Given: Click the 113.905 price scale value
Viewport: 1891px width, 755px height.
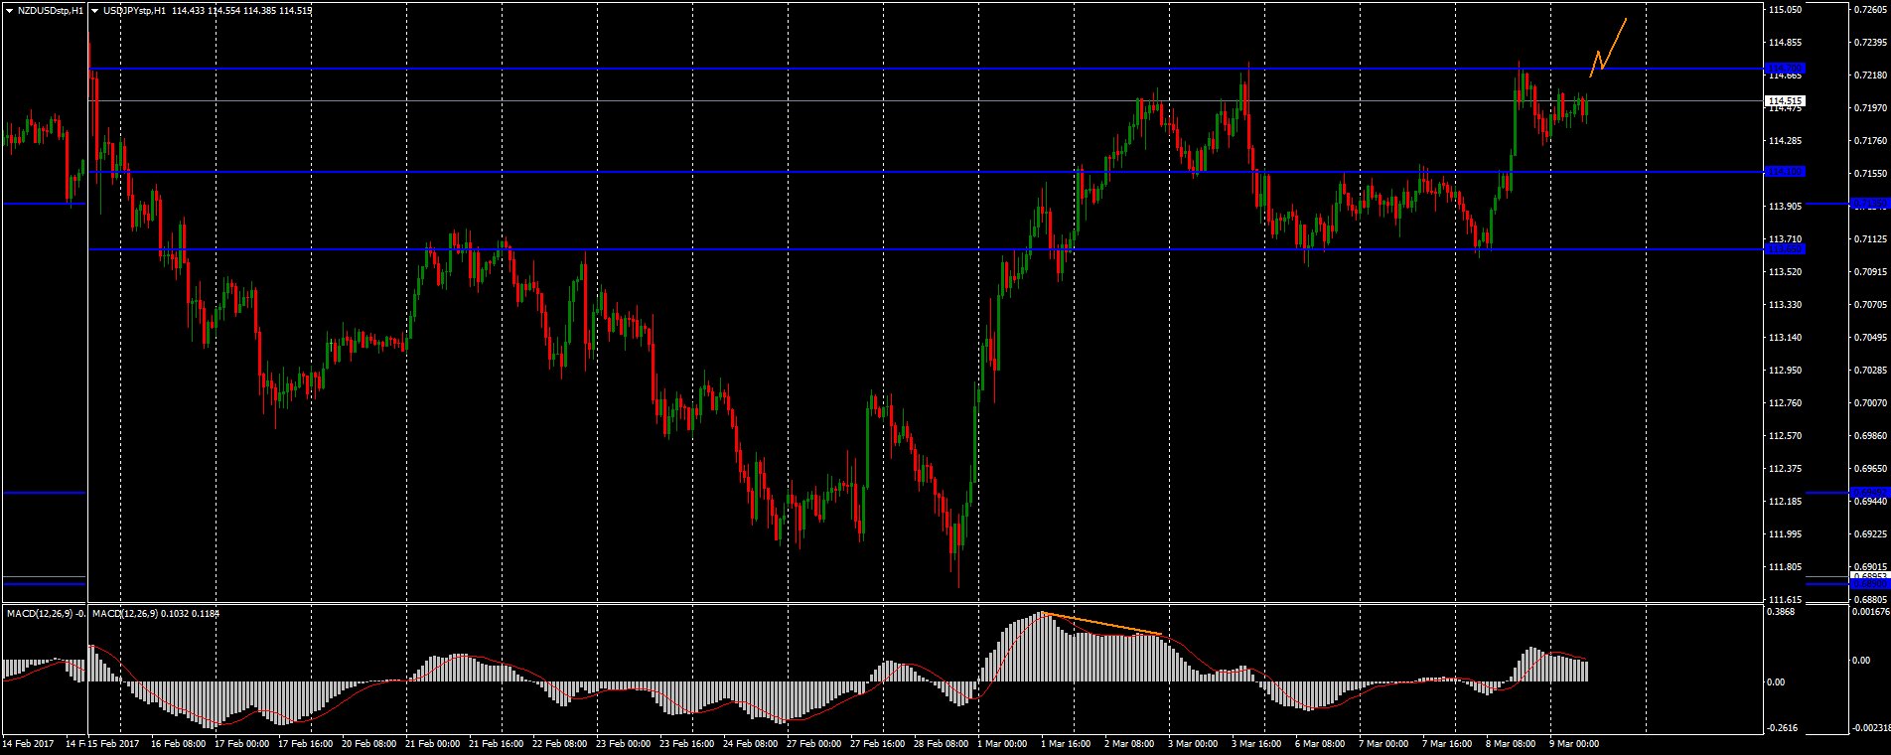Looking at the screenshot, I should 1786,207.
